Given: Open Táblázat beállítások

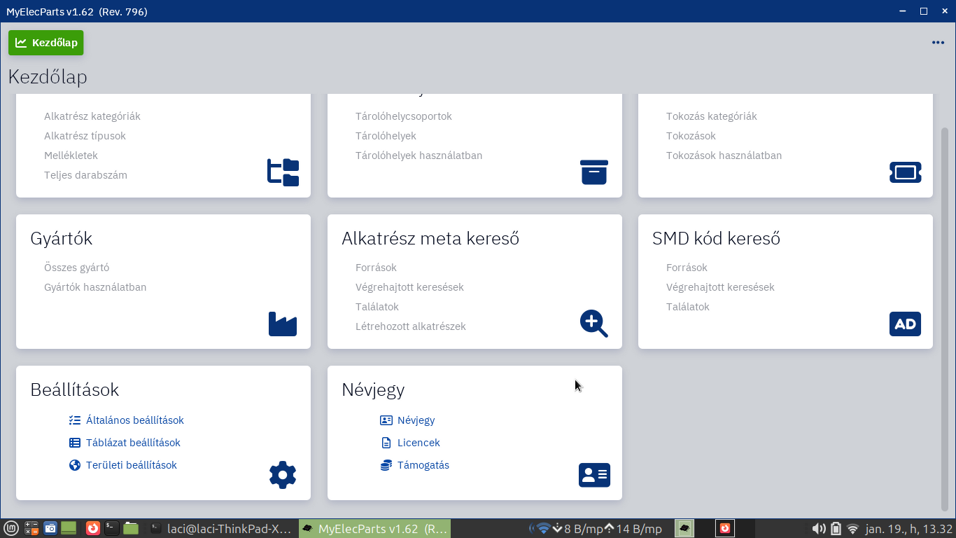Looking at the screenshot, I should 133,443.
